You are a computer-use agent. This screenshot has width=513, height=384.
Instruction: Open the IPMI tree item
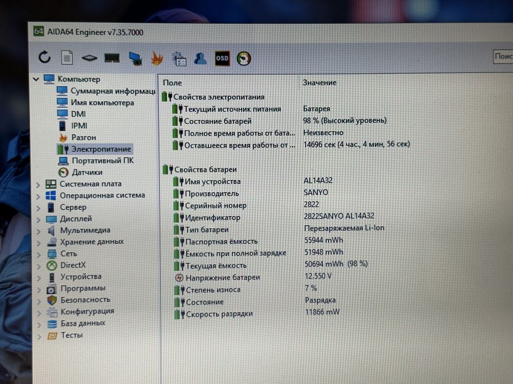[x=73, y=126]
